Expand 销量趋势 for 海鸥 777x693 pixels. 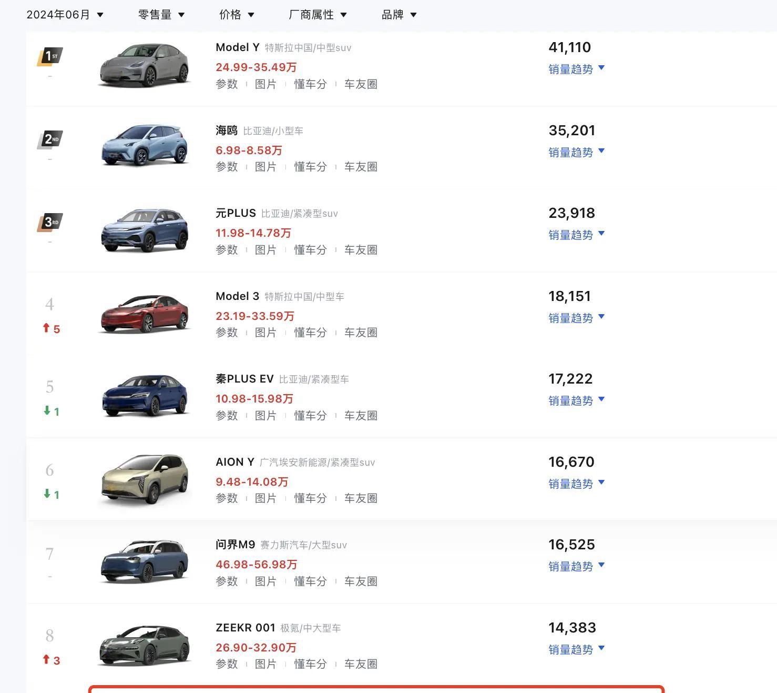pos(577,152)
